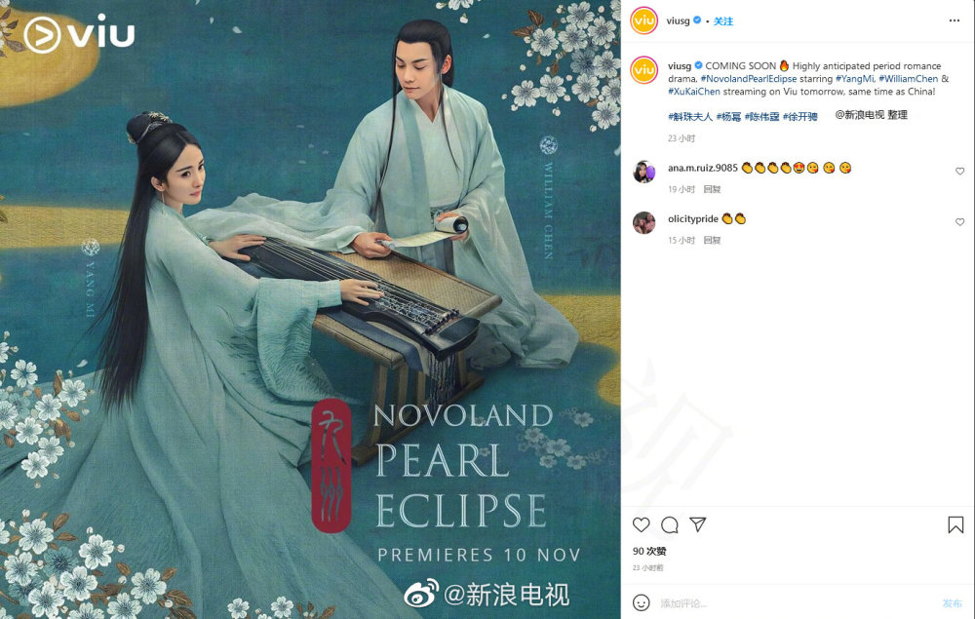
Task: View the 90 likes list
Action: (x=649, y=552)
